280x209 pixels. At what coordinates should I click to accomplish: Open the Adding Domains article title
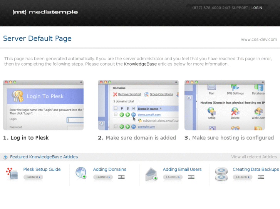[x=110, y=170]
